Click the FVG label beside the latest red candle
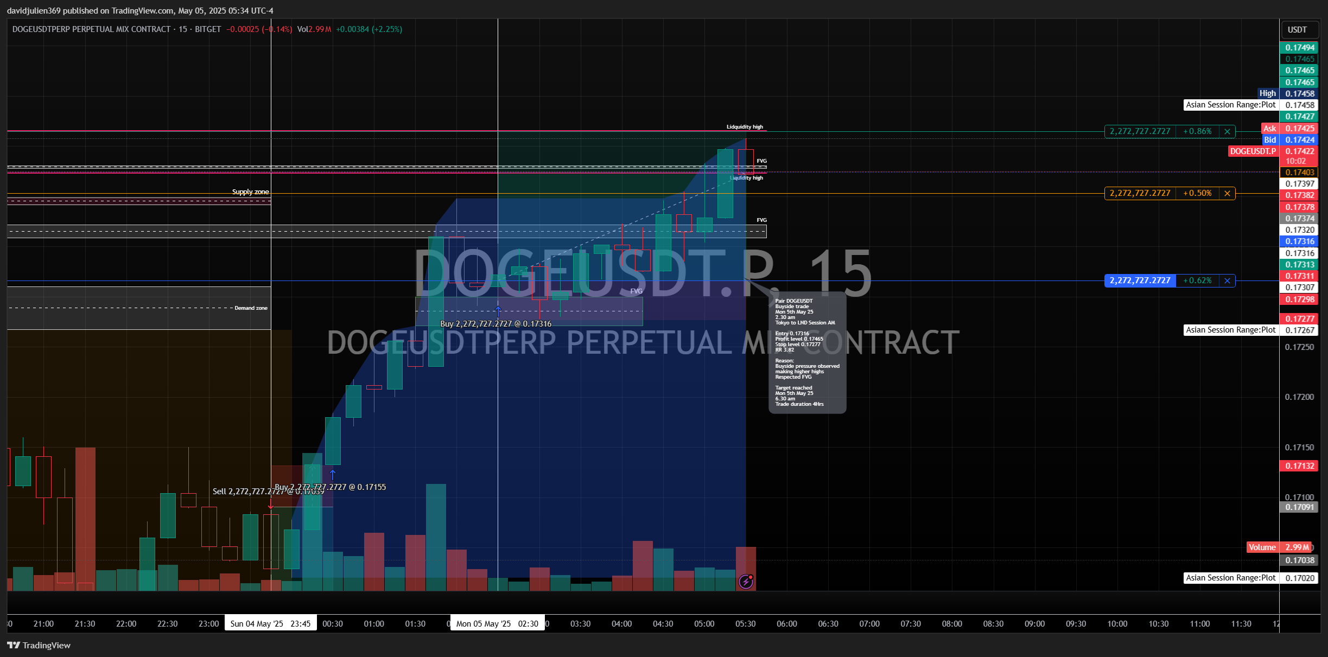1328x657 pixels. click(761, 161)
